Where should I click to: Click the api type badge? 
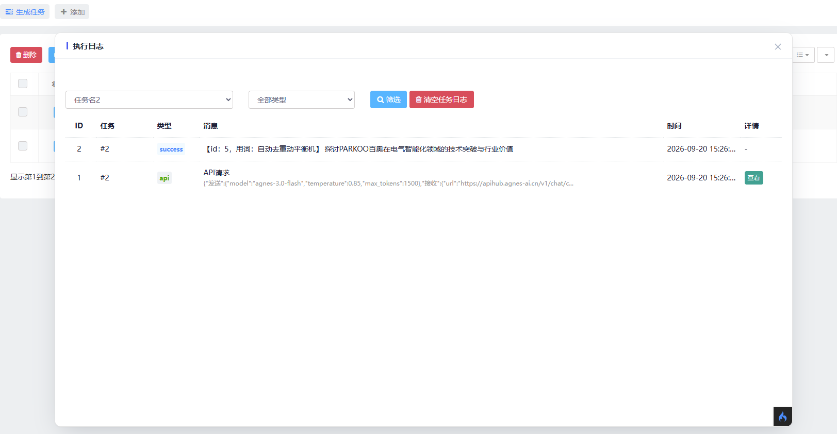click(x=164, y=178)
